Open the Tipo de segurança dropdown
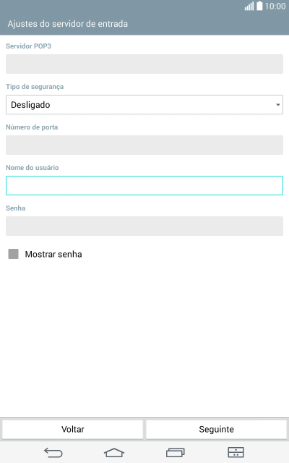Screen dimensions: 289x463 click(x=144, y=104)
